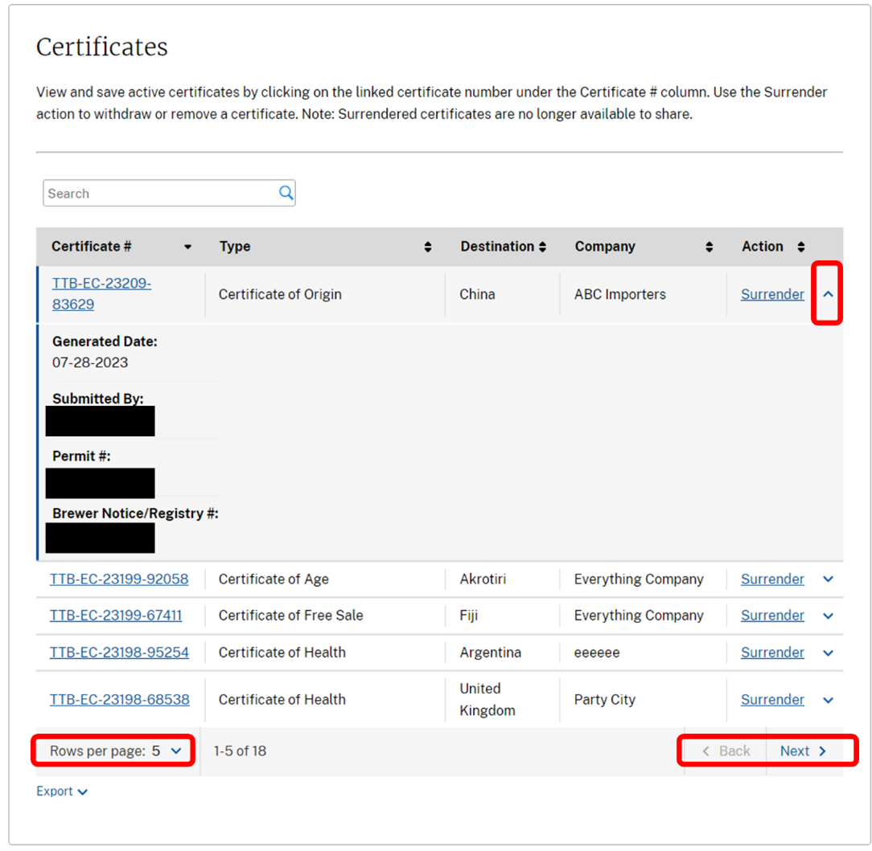Click the Certificate # column header
872x851 pixels.
pyautogui.click(x=92, y=246)
